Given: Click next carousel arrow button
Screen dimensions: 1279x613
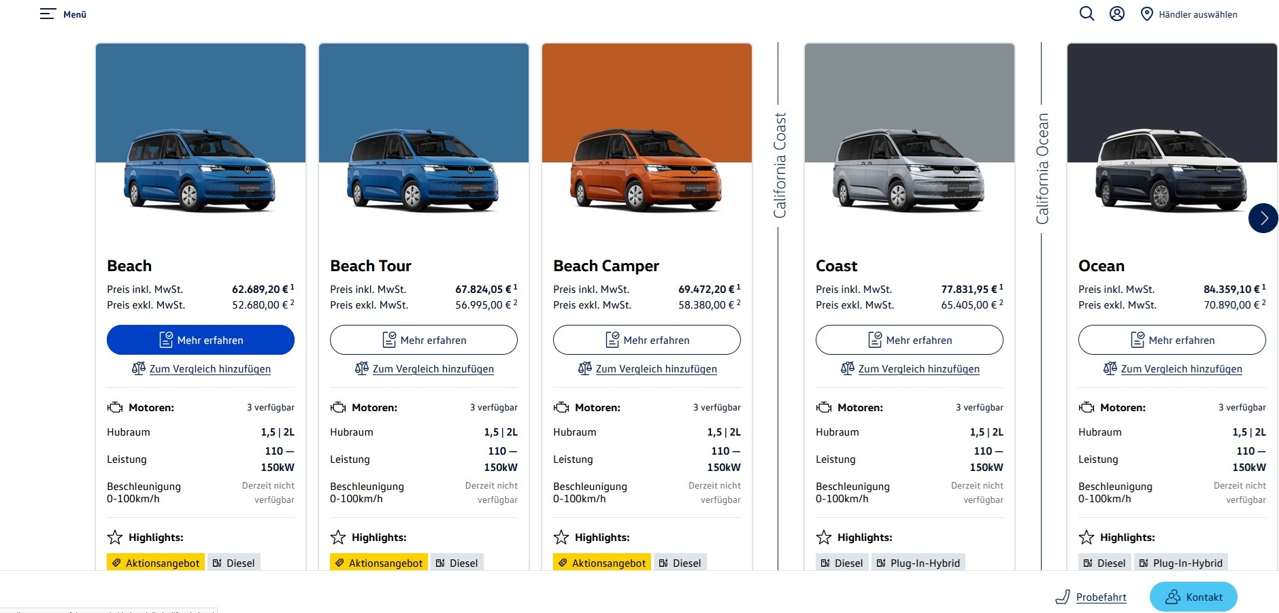Looking at the screenshot, I should (x=1263, y=218).
